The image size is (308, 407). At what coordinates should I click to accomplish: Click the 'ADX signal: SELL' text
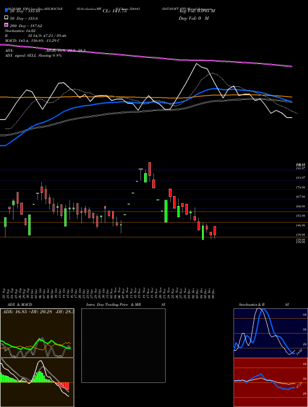pos(33,55)
